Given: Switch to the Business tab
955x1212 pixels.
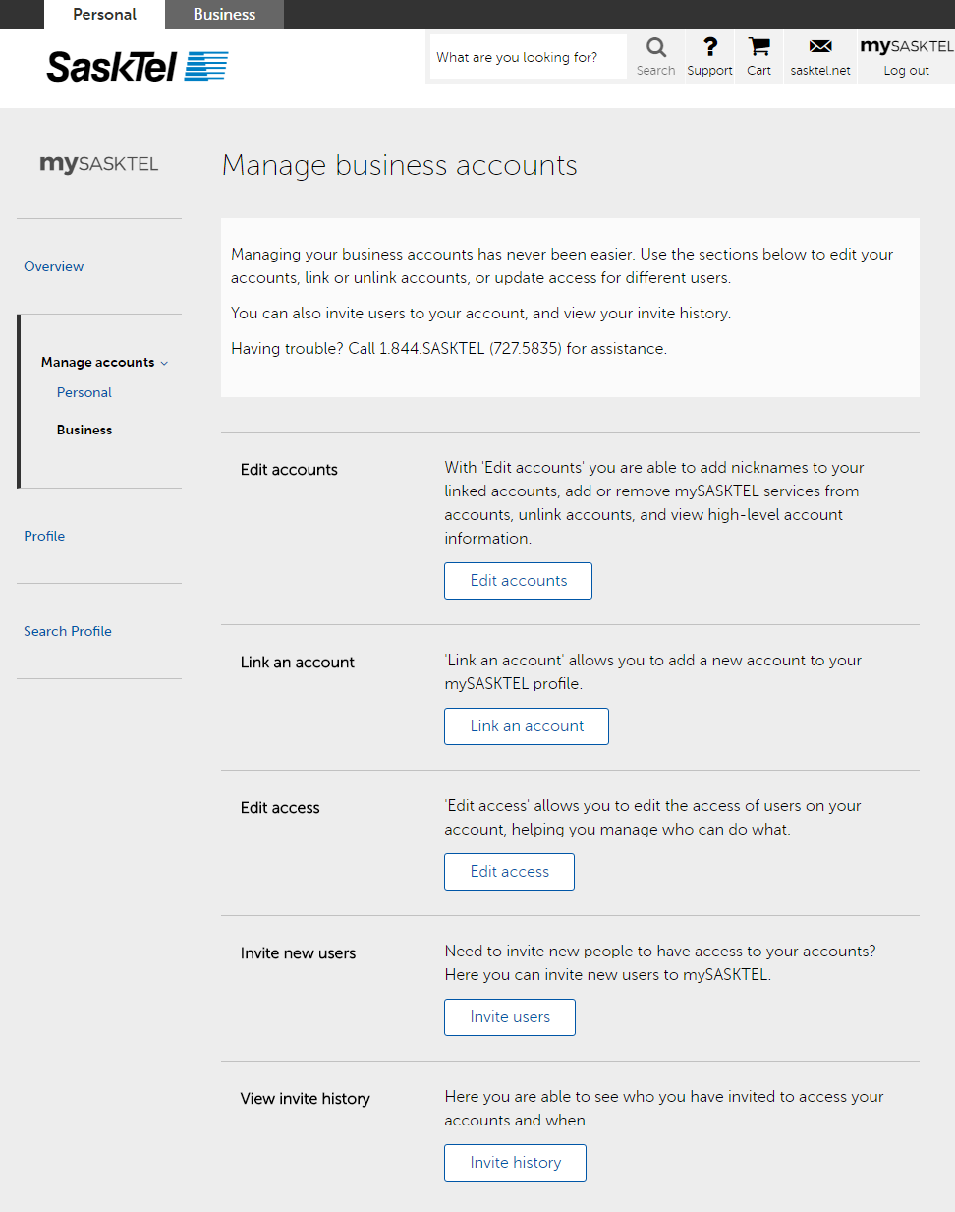Looking at the screenshot, I should click(224, 15).
